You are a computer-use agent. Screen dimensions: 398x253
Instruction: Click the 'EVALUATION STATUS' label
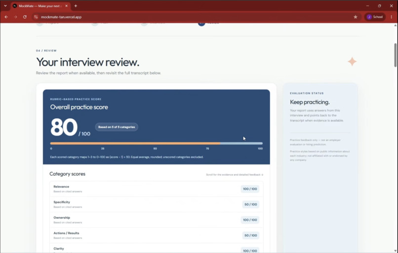pyautogui.click(x=307, y=93)
